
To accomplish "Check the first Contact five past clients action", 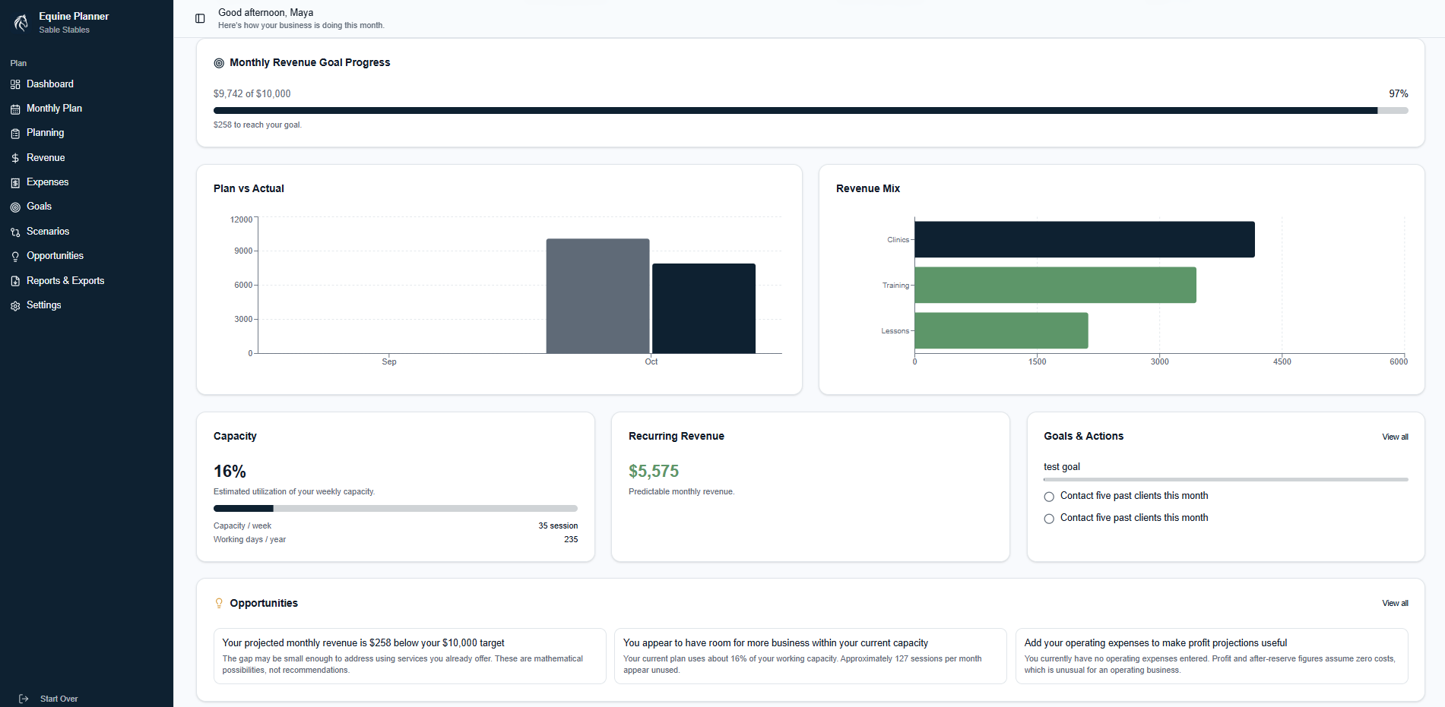I will coord(1049,497).
